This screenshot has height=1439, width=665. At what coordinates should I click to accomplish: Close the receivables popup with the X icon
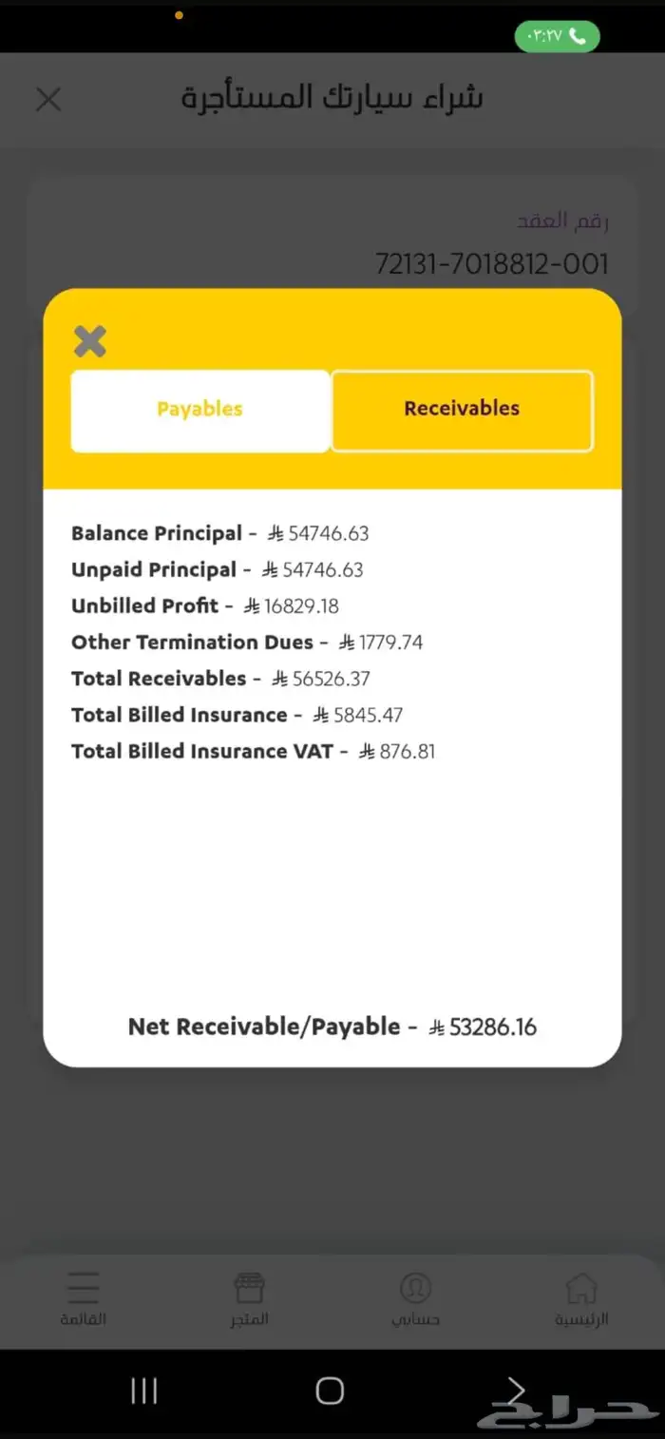click(90, 340)
